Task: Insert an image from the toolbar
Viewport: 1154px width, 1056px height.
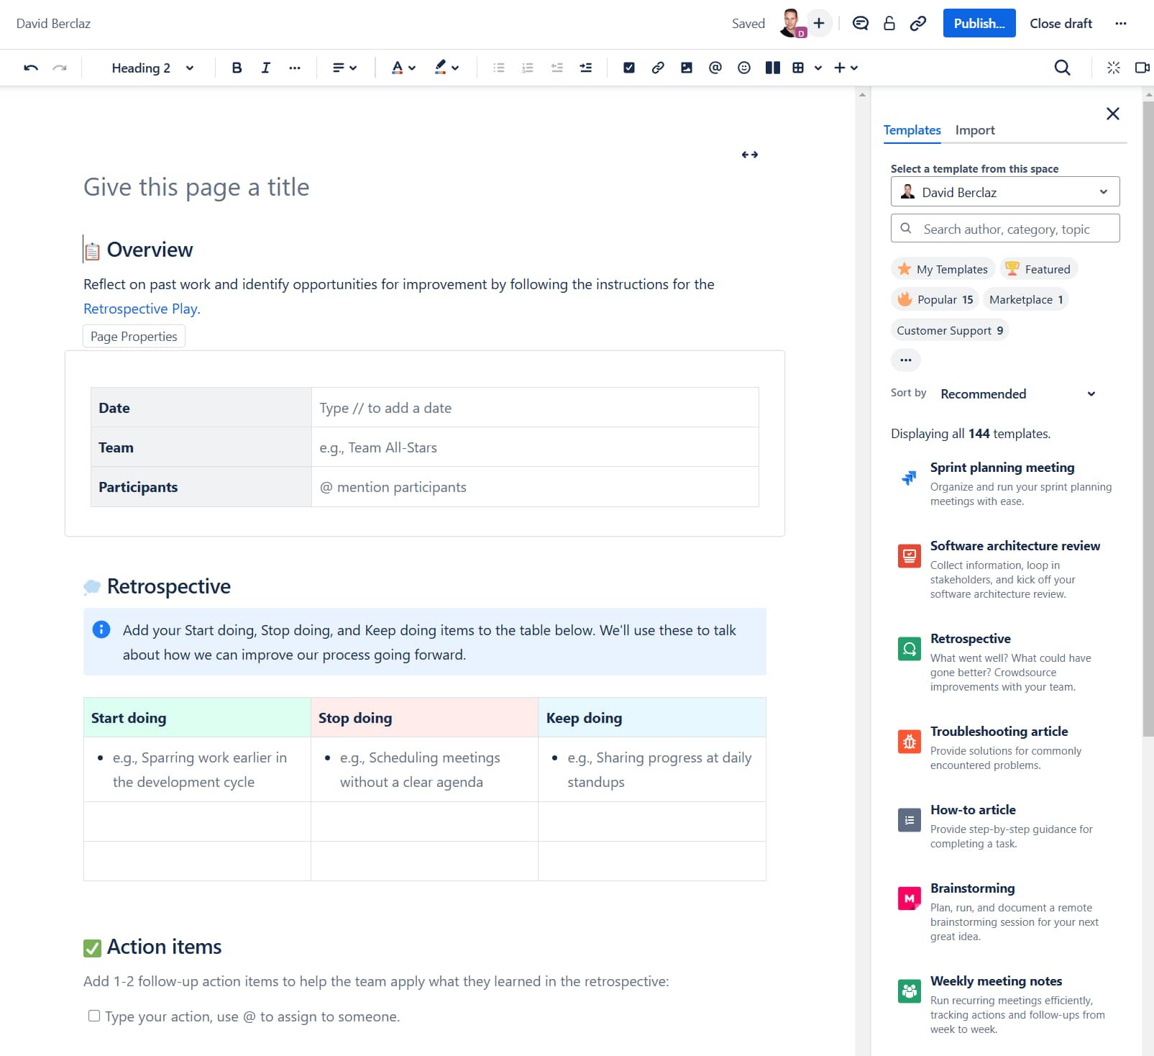Action: tap(687, 67)
